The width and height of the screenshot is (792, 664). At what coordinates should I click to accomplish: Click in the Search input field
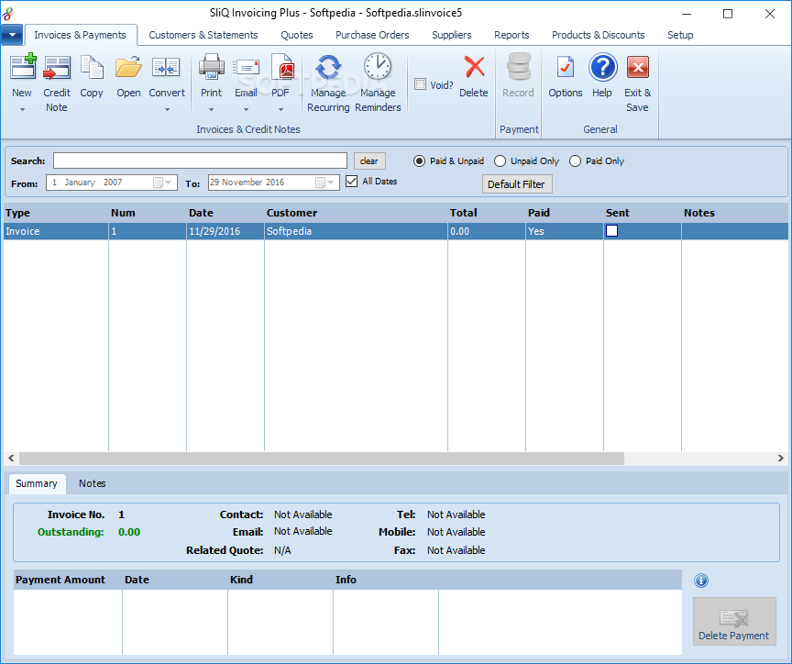pos(200,160)
